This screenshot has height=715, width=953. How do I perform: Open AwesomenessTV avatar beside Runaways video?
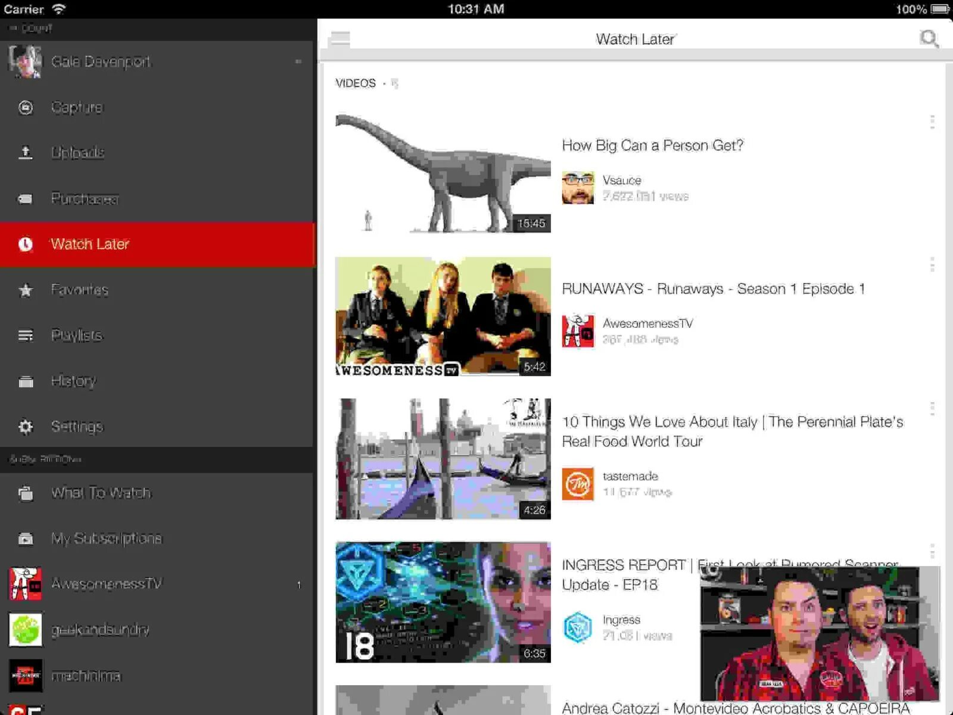click(578, 331)
